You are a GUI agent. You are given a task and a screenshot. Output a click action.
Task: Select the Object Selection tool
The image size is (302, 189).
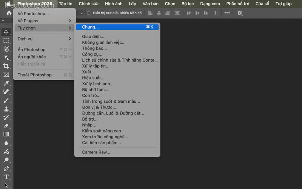coord(6,57)
